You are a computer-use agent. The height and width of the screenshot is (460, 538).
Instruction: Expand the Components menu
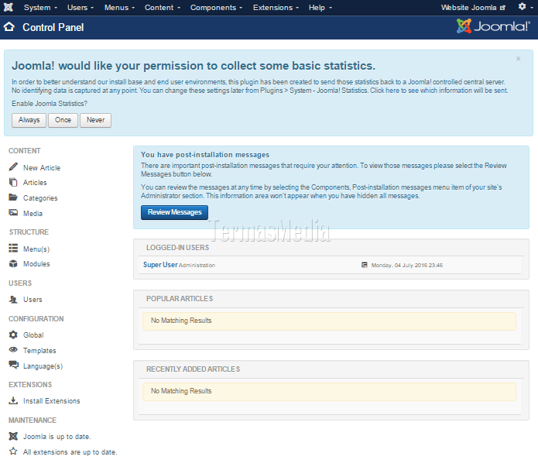pos(216,7)
